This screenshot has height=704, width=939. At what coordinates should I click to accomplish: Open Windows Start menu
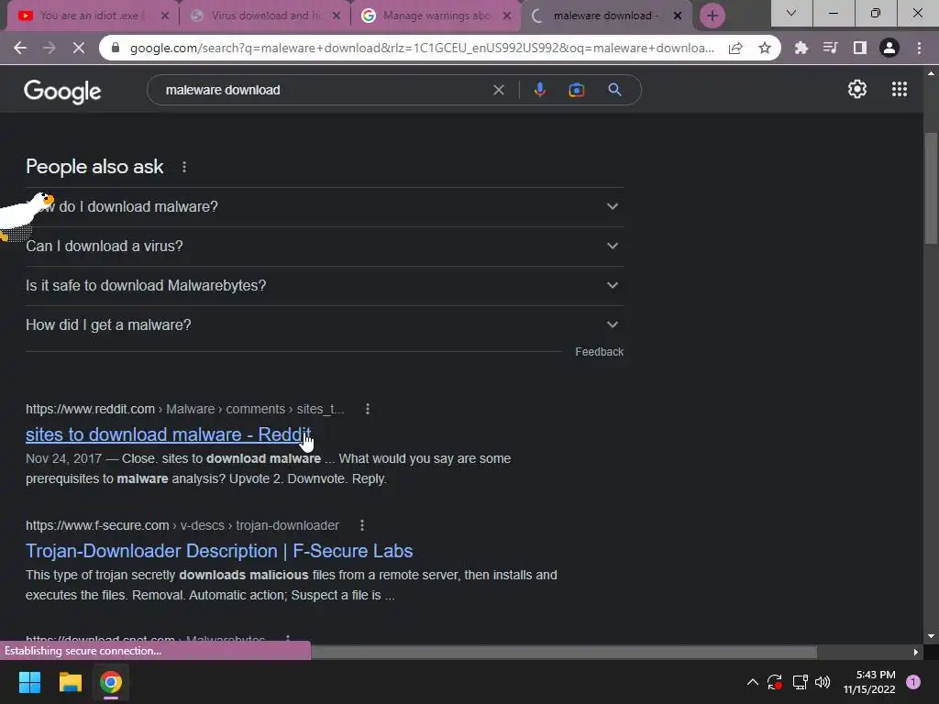point(29,682)
